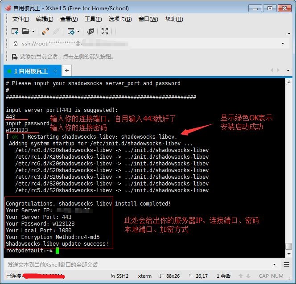
Task: Open the 查看(V) menu
Action: point(69,19)
